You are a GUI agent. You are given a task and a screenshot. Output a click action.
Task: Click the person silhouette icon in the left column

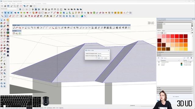pos(8,55)
